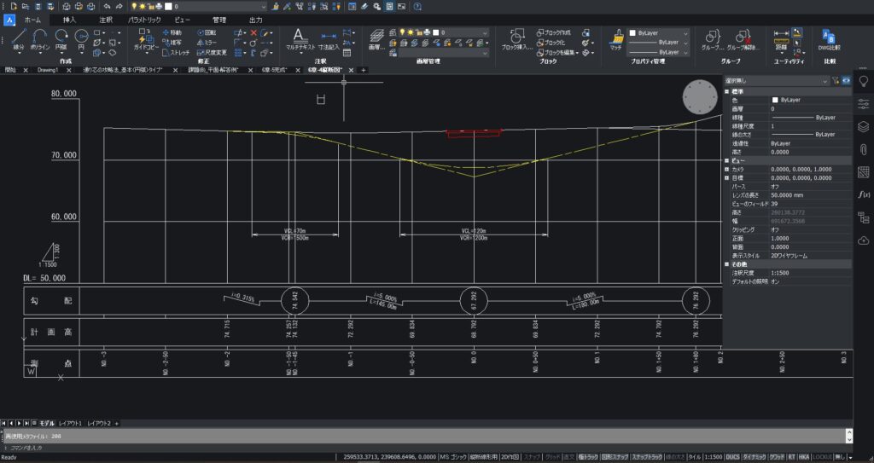The width and height of the screenshot is (874, 463).
Task: Switch to the レイアウト1 layout tab
Action: click(70, 424)
